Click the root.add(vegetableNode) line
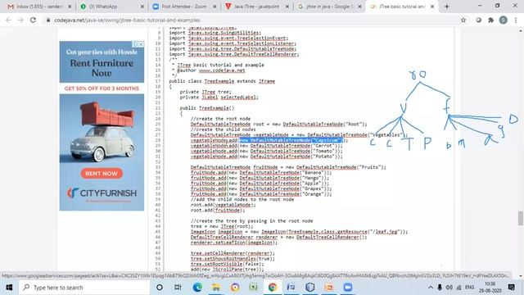This screenshot has height=295, width=524. tap(223, 205)
